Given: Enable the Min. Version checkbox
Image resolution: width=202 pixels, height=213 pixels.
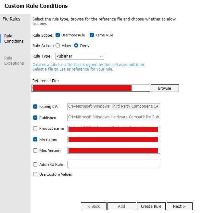Looking at the screenshot, I should (35, 150).
